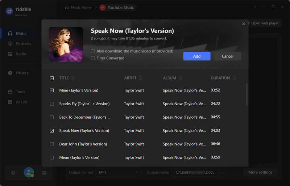This screenshot has height=186, width=290.
Task: Click the ARTIST column header
Action: coord(130,78)
